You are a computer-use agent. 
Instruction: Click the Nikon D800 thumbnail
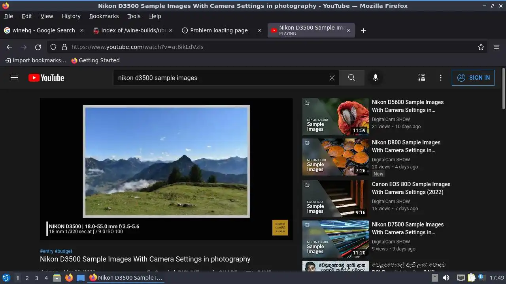point(336,157)
